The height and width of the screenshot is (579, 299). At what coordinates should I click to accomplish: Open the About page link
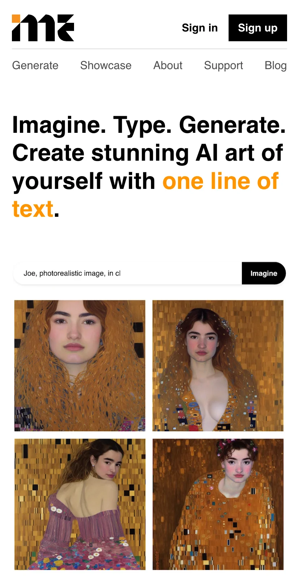tap(168, 65)
